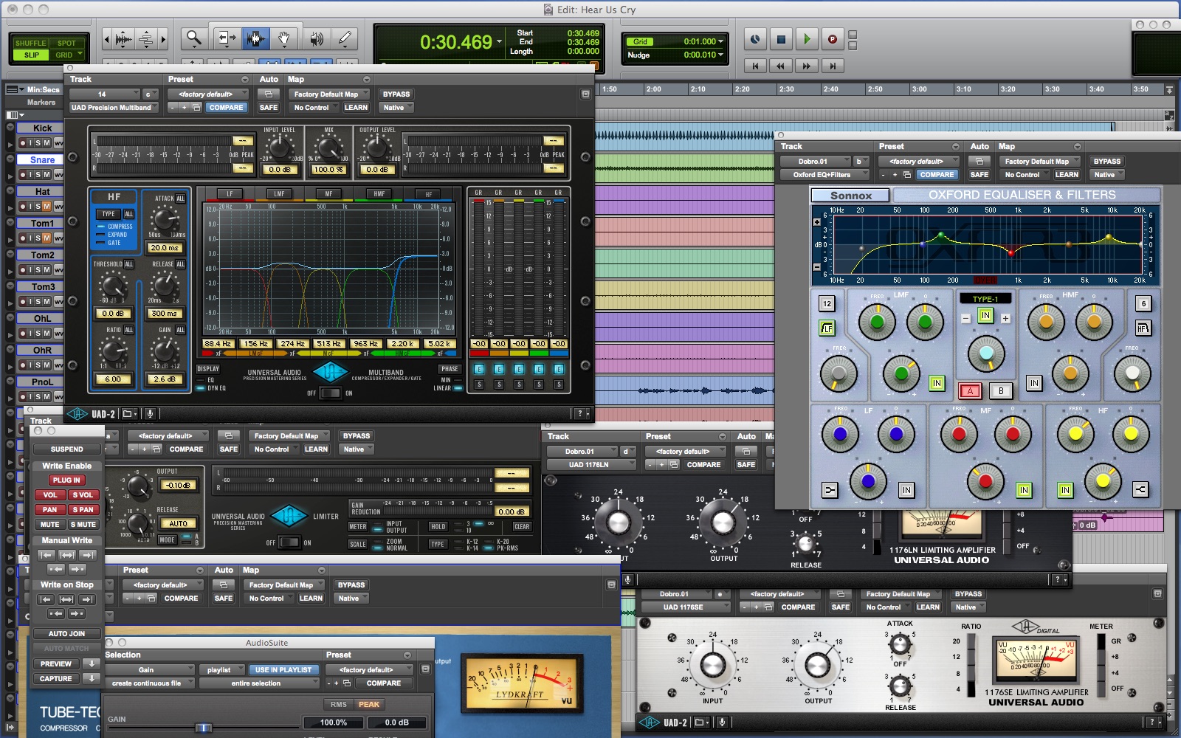Click SUSPEND in automation window

pyautogui.click(x=66, y=449)
